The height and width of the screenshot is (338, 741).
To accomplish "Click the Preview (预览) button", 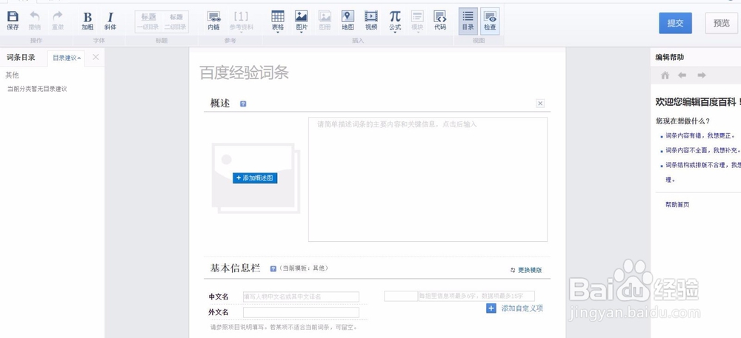I will (721, 23).
